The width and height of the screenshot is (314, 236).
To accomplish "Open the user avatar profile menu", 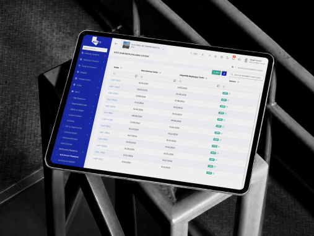I will point(246,60).
